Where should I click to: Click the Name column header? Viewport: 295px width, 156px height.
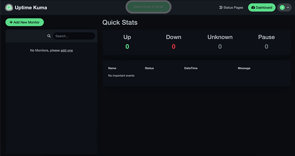[112, 68]
